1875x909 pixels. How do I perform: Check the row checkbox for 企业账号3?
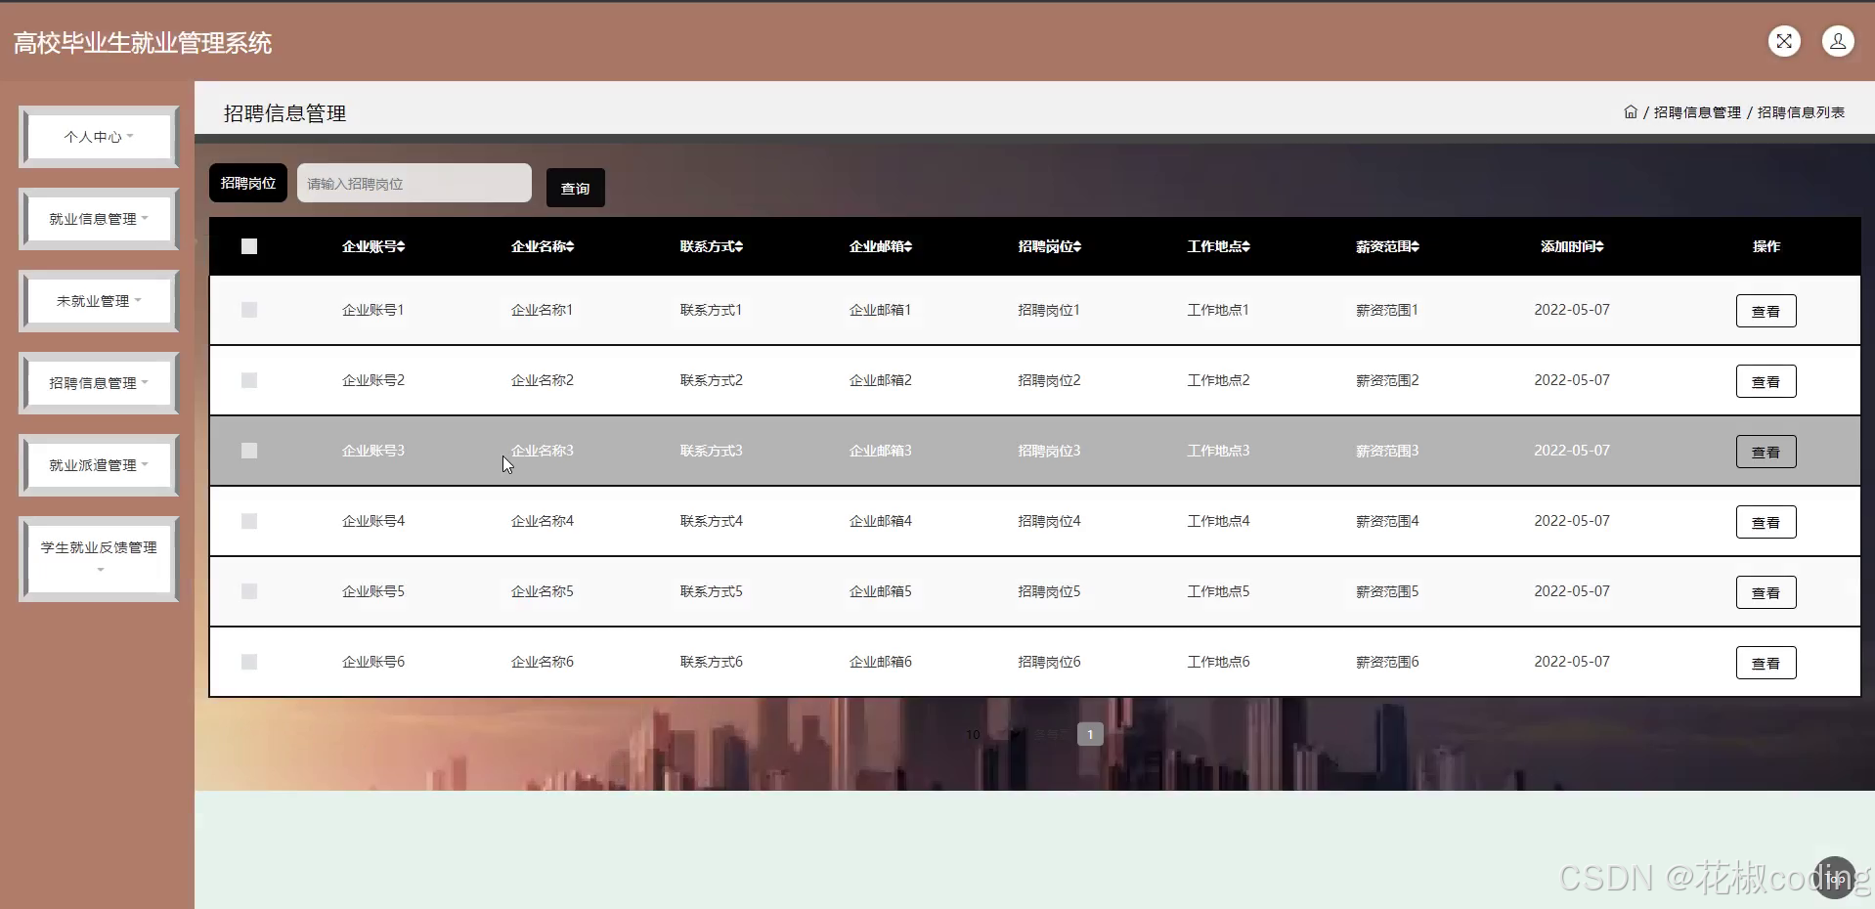[249, 451]
